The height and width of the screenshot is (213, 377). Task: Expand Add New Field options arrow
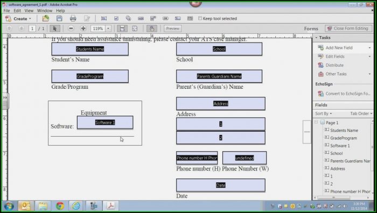(369, 48)
